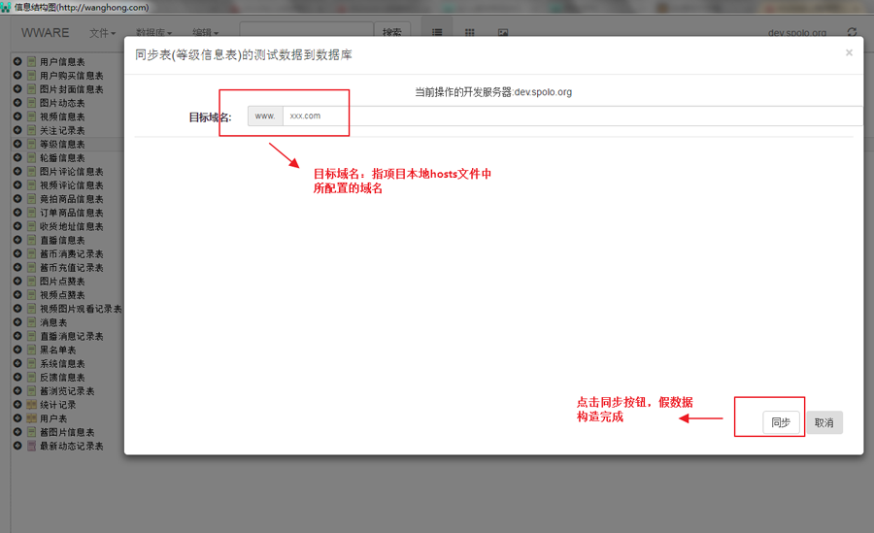This screenshot has height=533, width=874.
Task: Select 最新动态记录表 text in tree
Action: pyautogui.click(x=71, y=446)
